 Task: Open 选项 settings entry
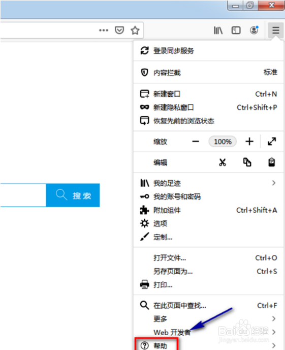[208, 223]
